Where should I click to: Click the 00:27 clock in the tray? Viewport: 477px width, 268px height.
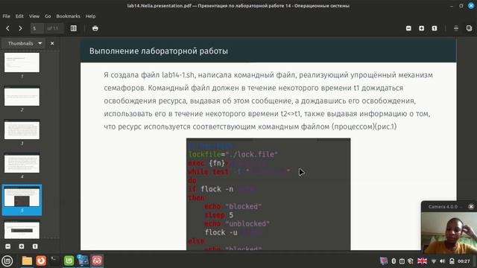[464, 261]
